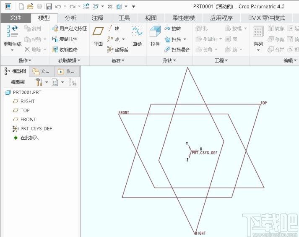Switch to the 柔性建模 tab
This screenshot has width=299, height=237.
click(x=184, y=18)
